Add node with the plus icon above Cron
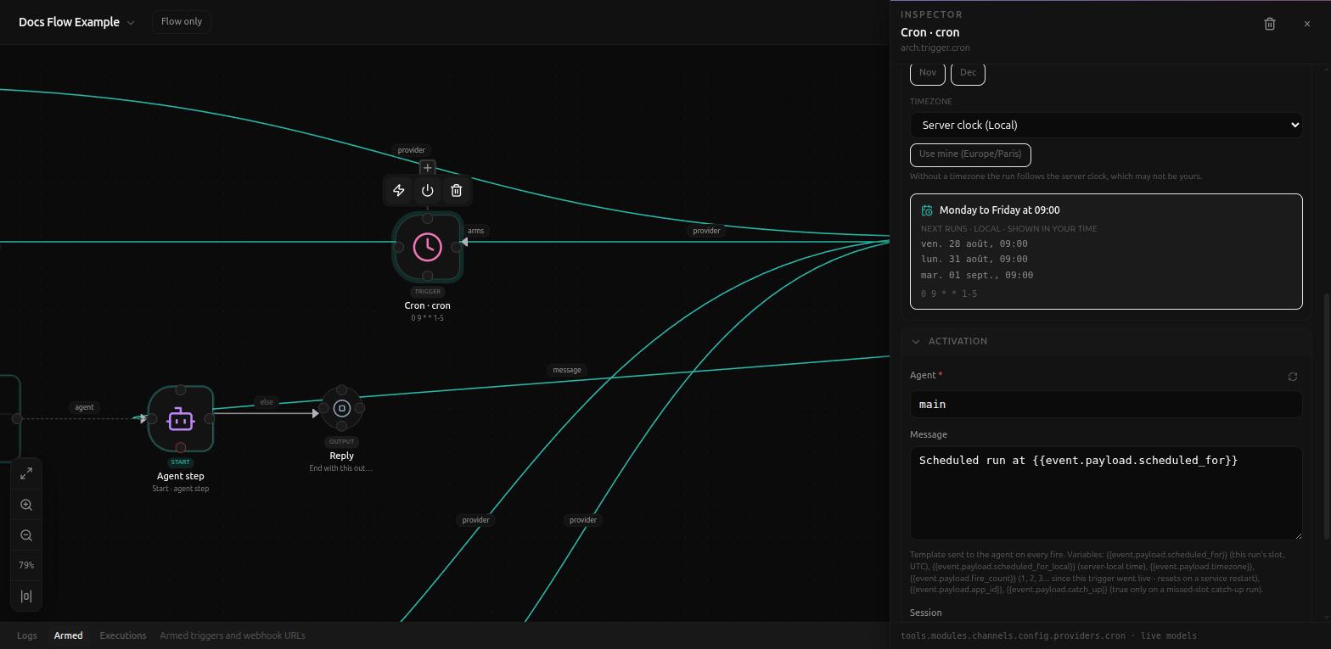The height and width of the screenshot is (649, 1331). tap(428, 168)
